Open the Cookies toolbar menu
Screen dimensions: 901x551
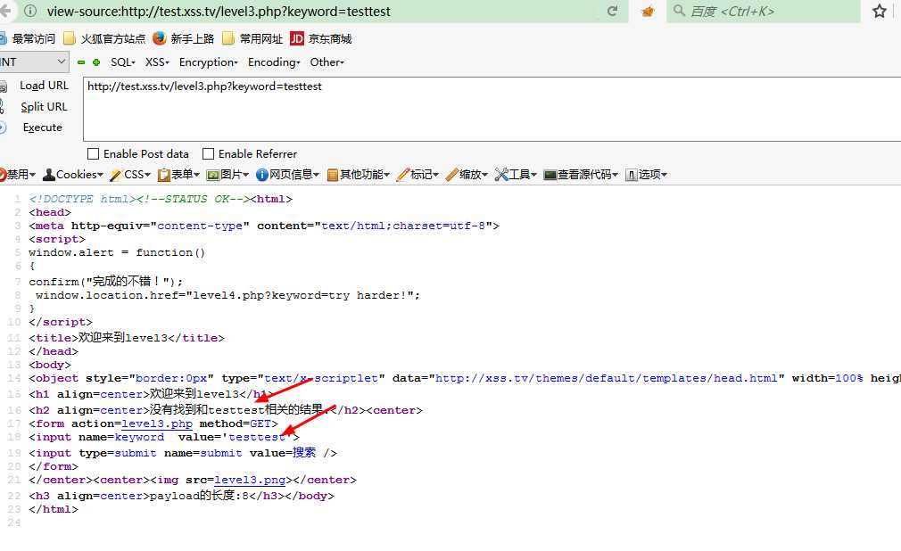click(x=73, y=174)
